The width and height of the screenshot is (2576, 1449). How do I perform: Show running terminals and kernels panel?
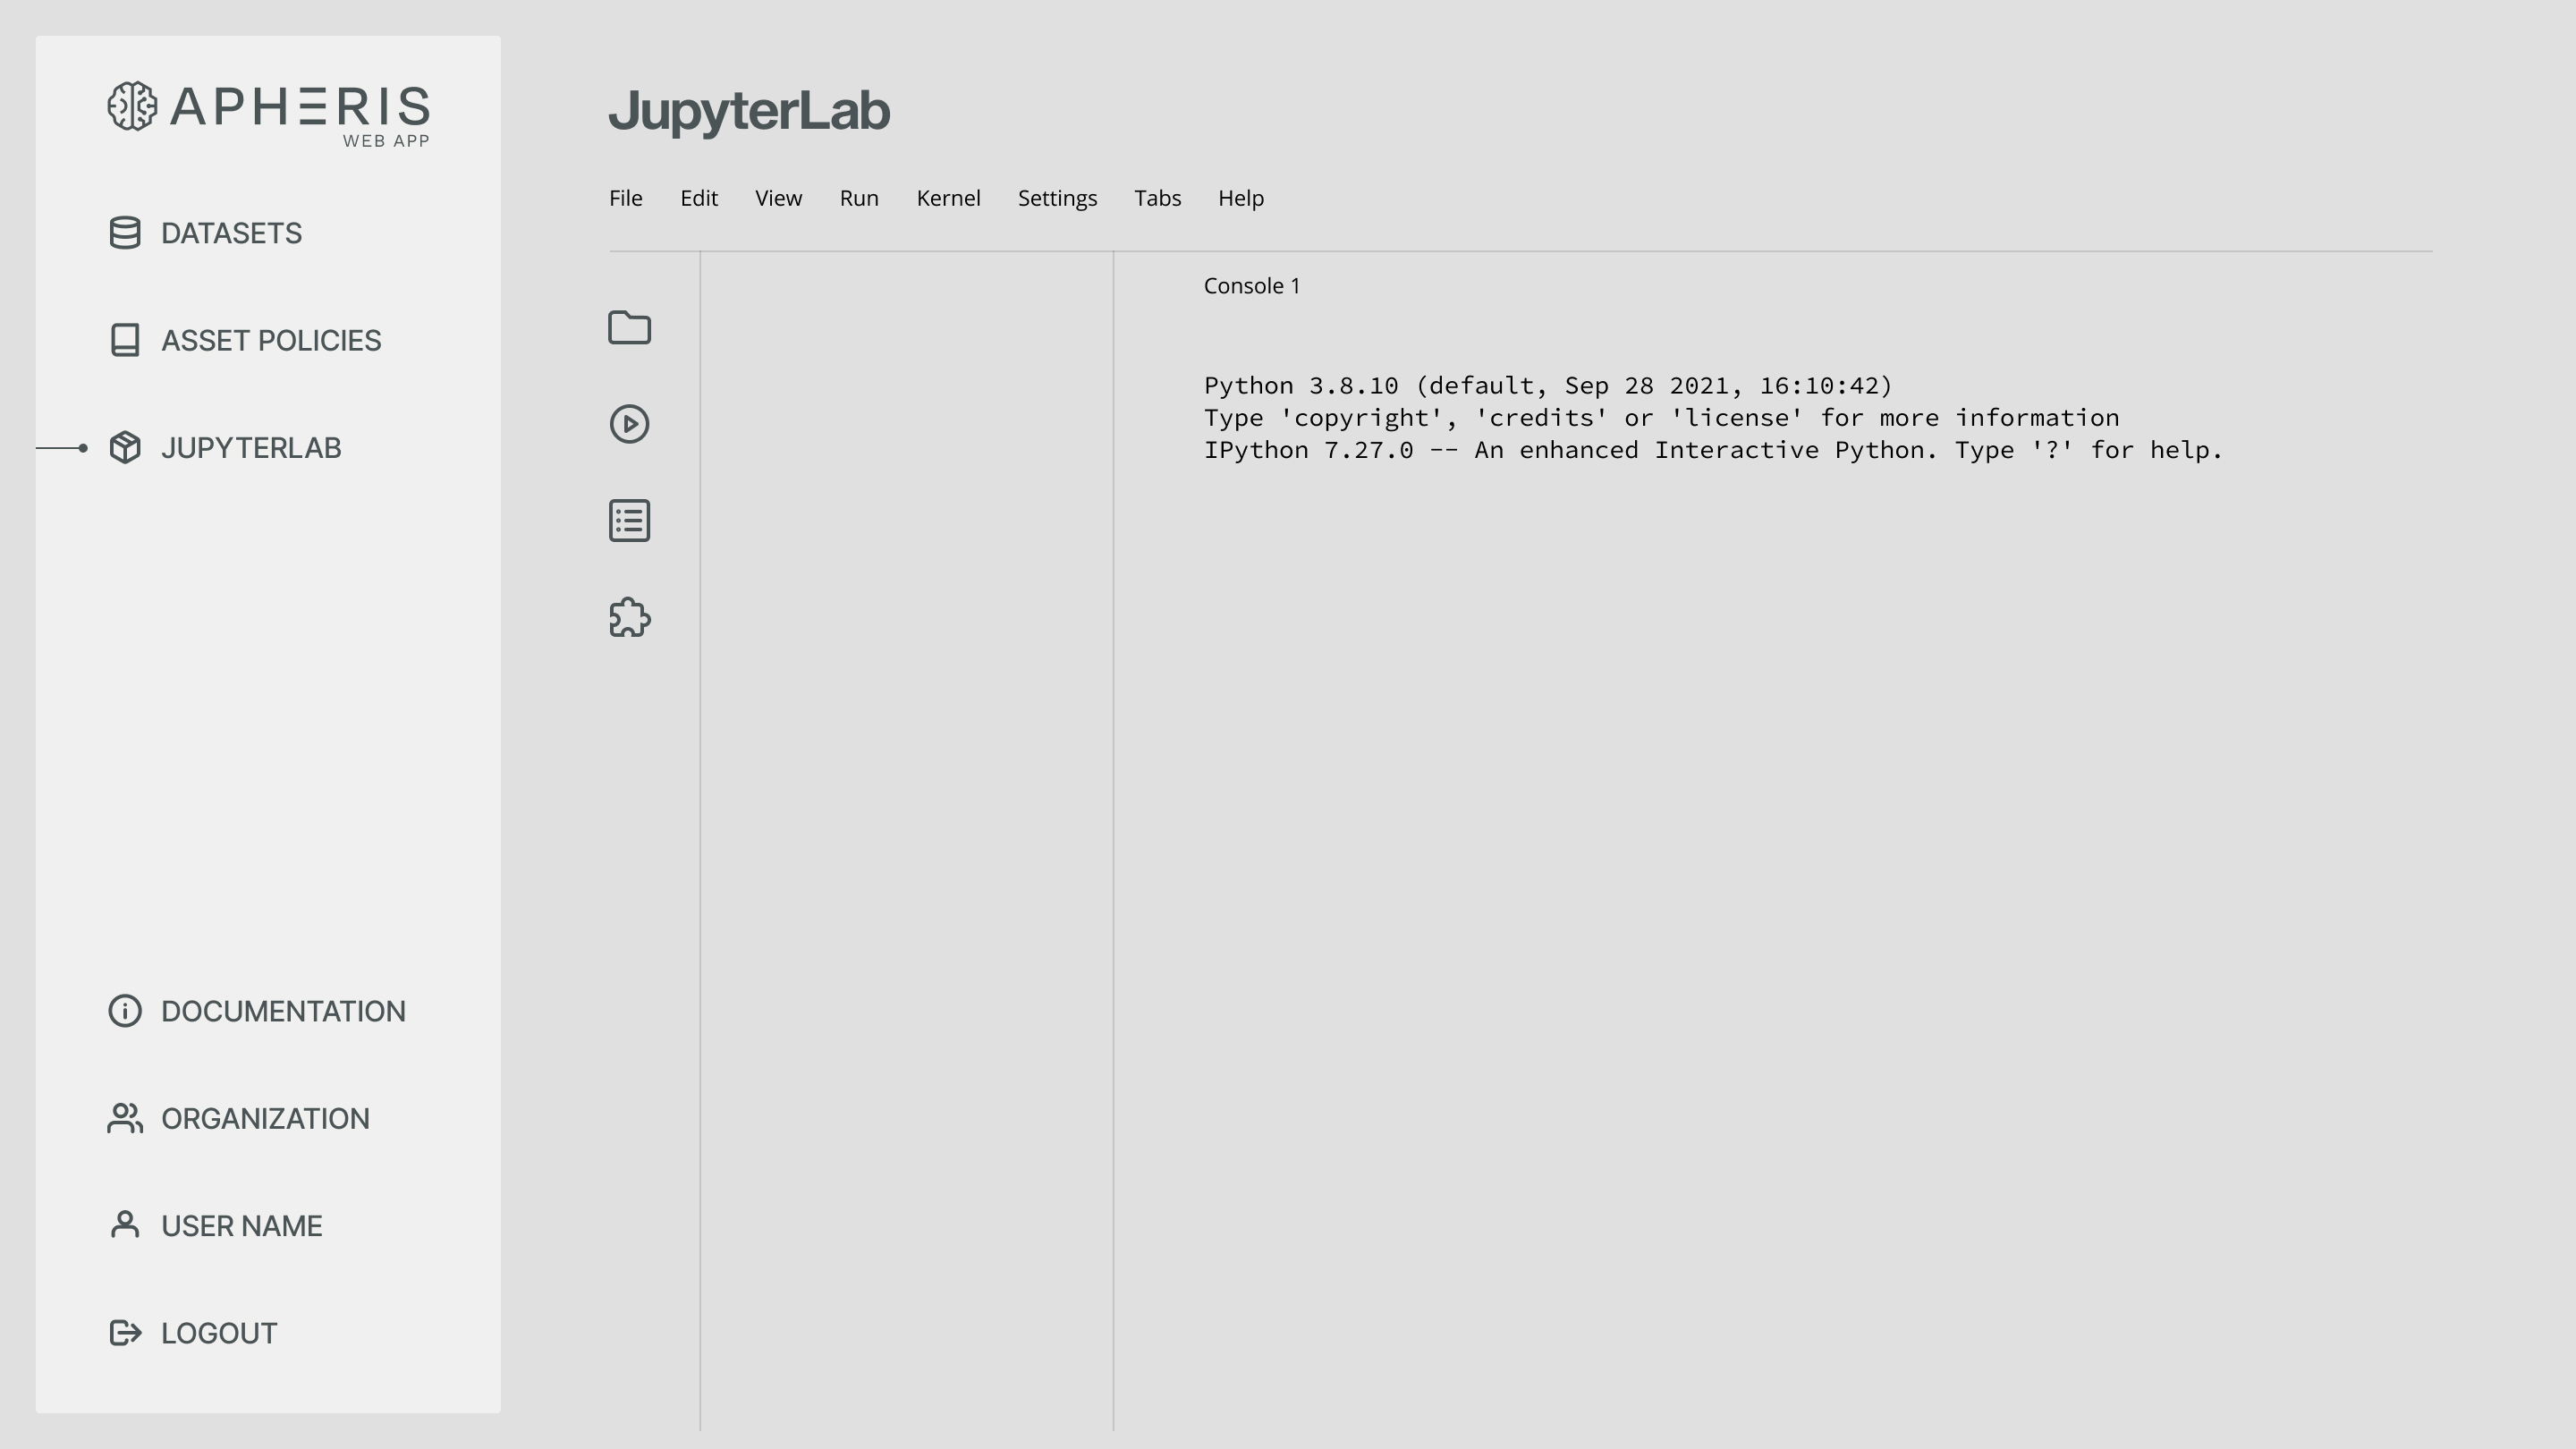[x=629, y=423]
